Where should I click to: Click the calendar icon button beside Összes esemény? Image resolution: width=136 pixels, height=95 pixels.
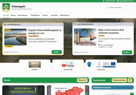[130, 80]
